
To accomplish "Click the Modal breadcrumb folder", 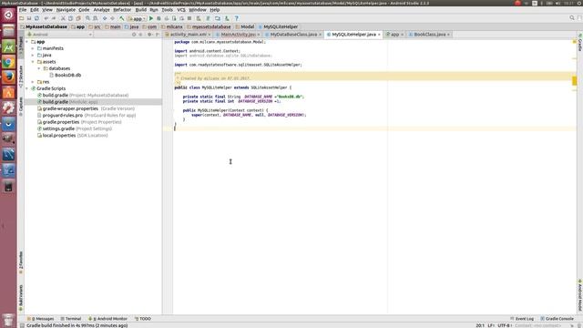I will click(245, 26).
